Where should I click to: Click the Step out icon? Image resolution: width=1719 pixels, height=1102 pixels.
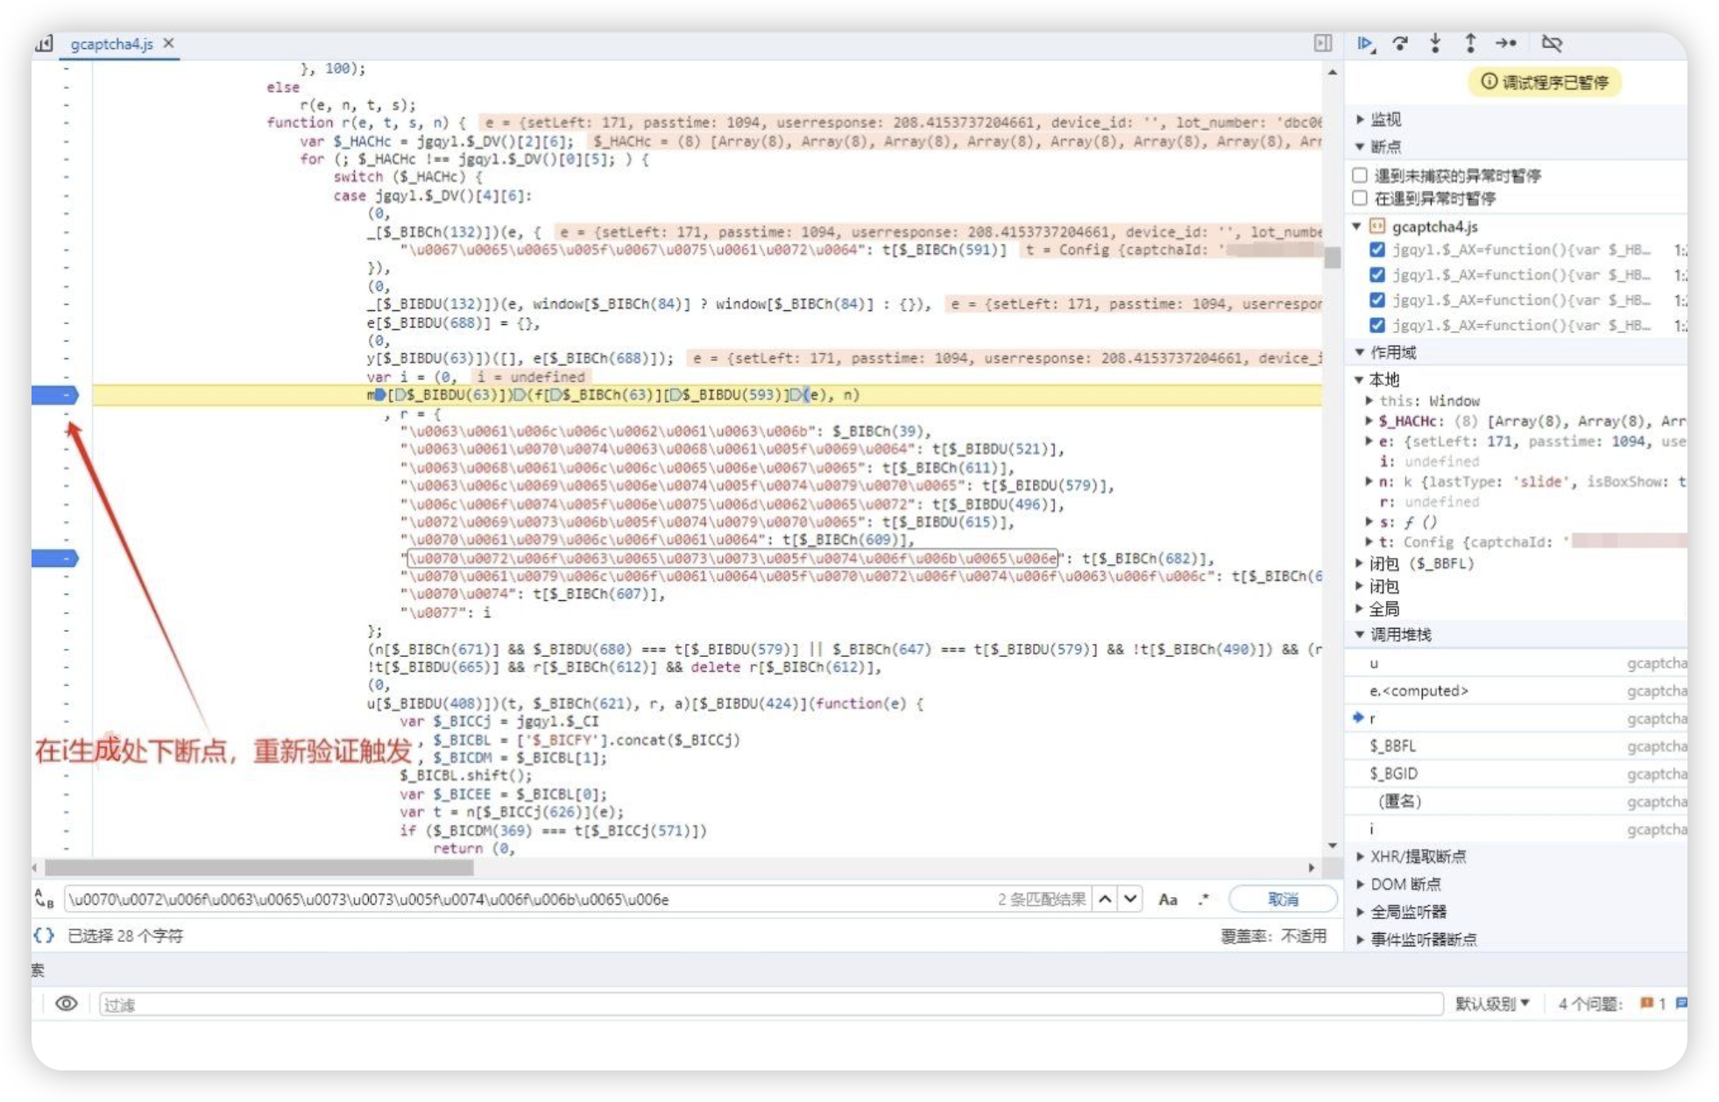[x=1470, y=43]
